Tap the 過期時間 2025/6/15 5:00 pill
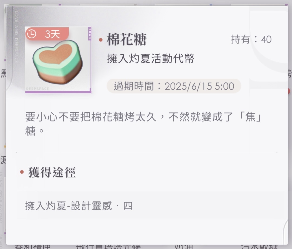 point(174,86)
